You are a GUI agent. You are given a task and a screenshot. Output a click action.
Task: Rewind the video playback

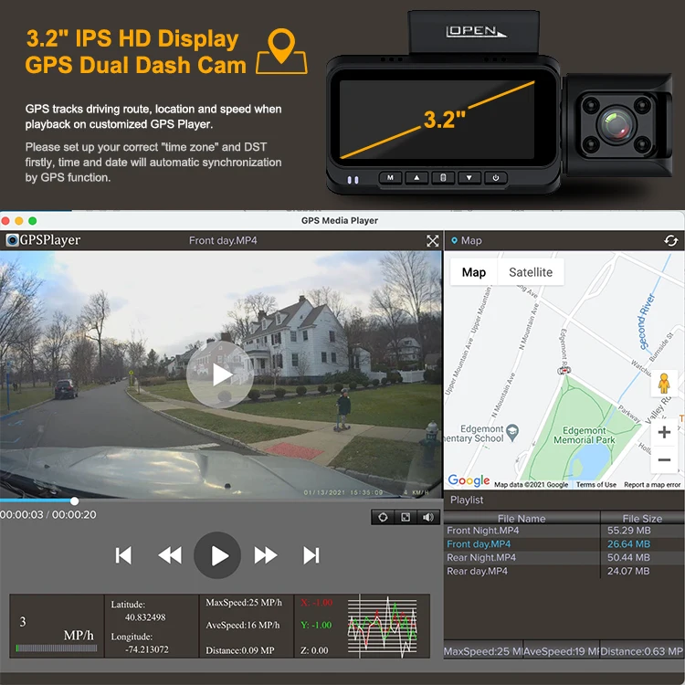(x=170, y=555)
